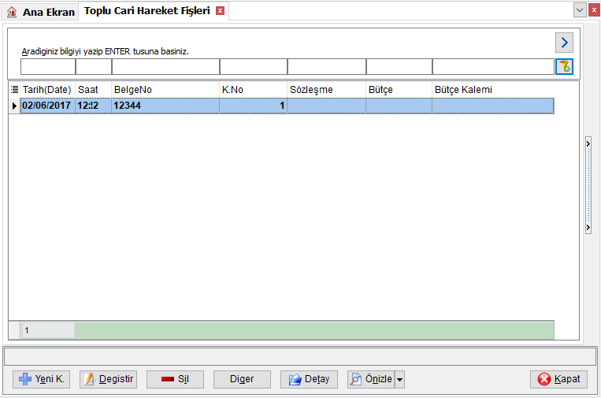Viewport: 601px width, 398px height.
Task: Focus the Tarih(Date) search field
Action: (48, 67)
